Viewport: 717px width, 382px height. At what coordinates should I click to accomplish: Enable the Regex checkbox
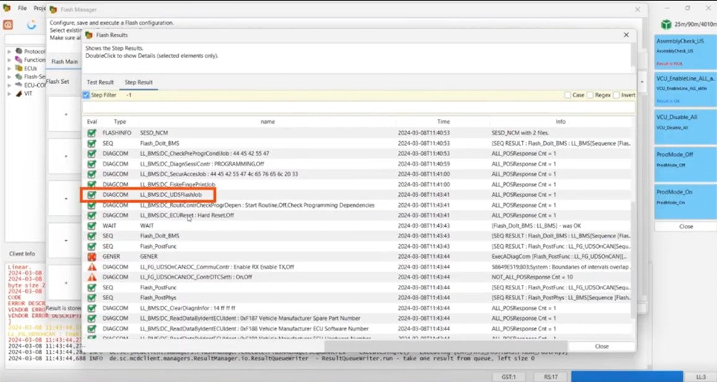591,95
